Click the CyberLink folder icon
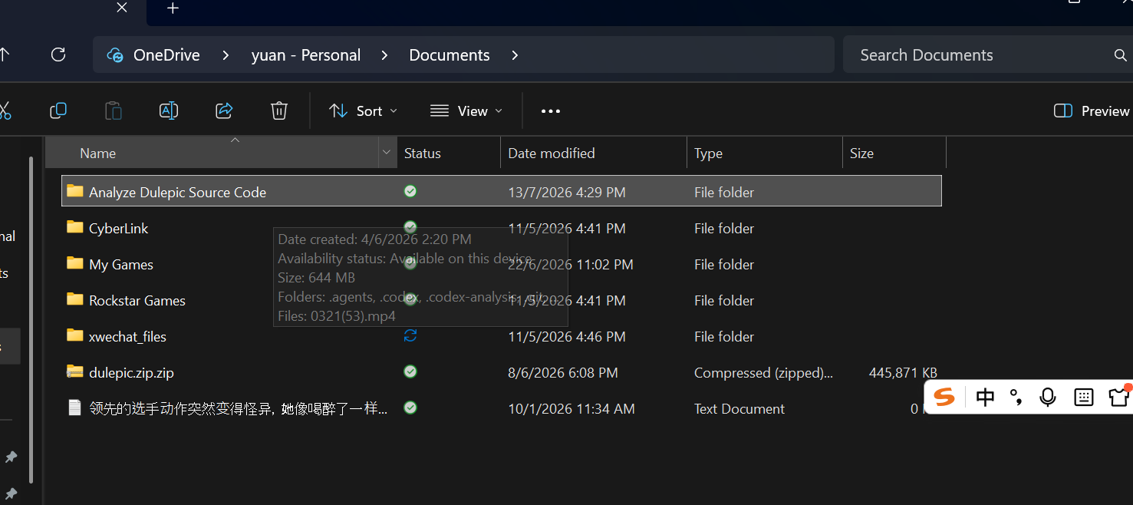This screenshot has height=505, width=1133. coord(74,227)
